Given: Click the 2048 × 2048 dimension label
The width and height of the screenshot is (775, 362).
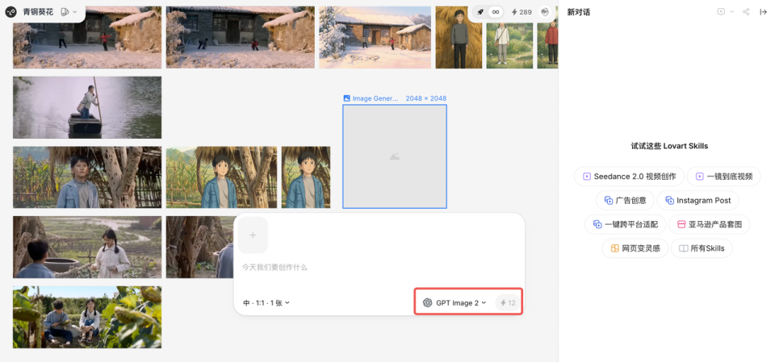Looking at the screenshot, I should [425, 98].
